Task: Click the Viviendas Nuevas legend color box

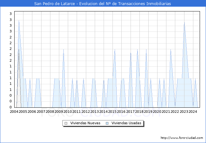Action: pos(66,123)
